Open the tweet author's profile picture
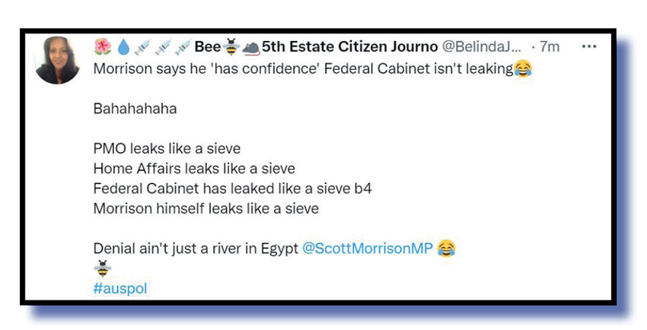Viewport: 647px width, 330px height. [58, 59]
